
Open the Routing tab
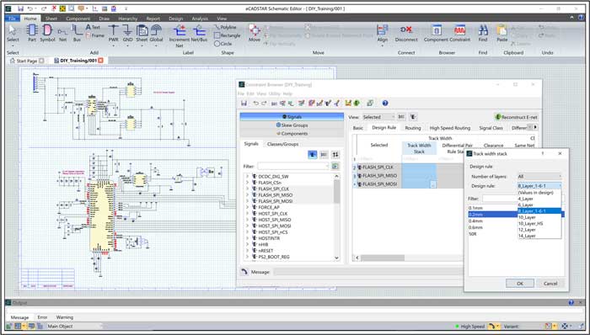coord(413,128)
